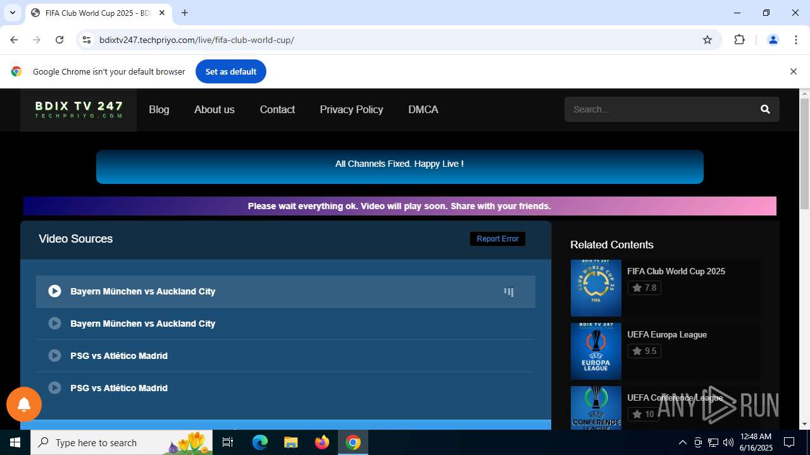
Task: Bookmark this page with the star icon
Action: [707, 40]
